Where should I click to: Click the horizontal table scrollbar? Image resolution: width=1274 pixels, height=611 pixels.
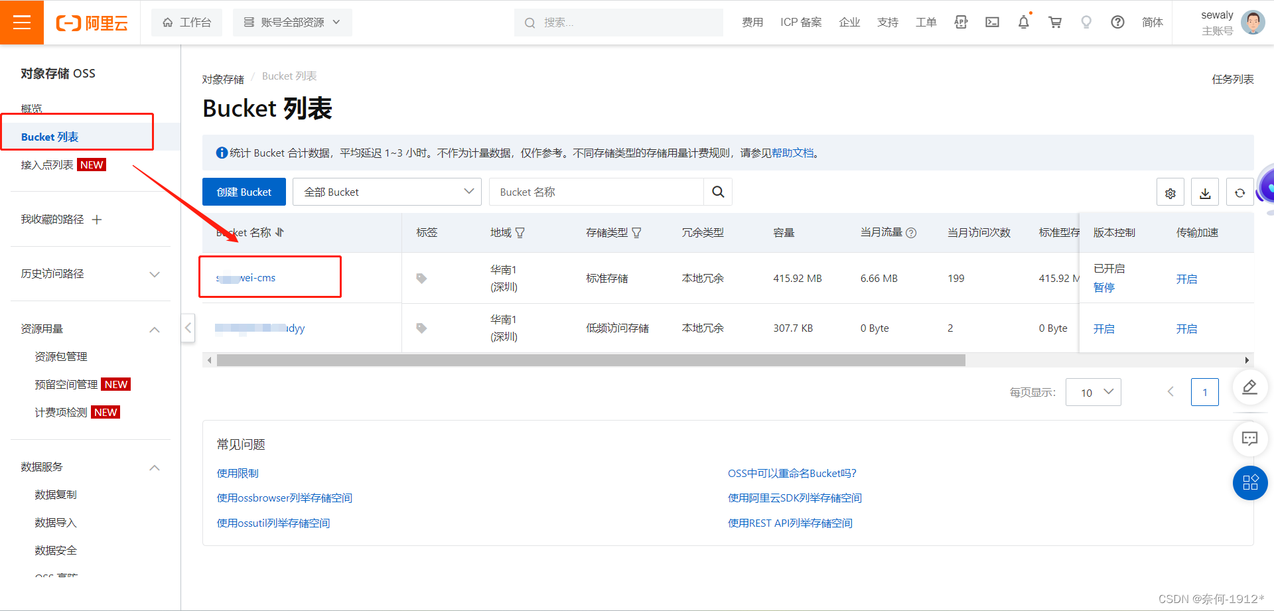point(591,360)
